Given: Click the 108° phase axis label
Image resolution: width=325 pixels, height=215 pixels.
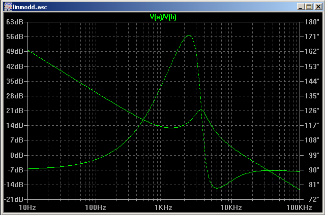Looking at the screenshot, I should (312, 140).
